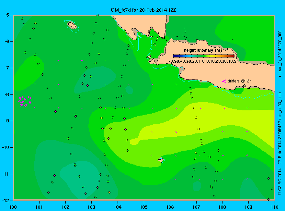Click the vertical text ocean_fc_20140220_000
The width and height of the screenshot is (285, 211).
click(280, 54)
